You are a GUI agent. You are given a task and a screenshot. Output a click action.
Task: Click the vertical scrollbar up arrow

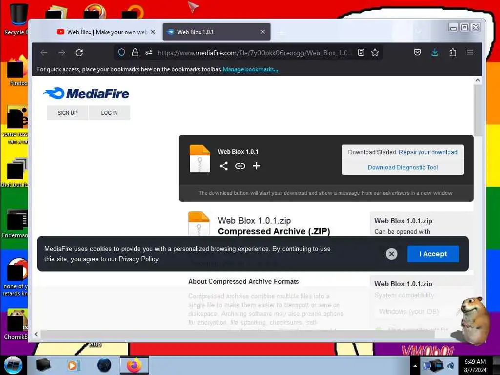478,81
